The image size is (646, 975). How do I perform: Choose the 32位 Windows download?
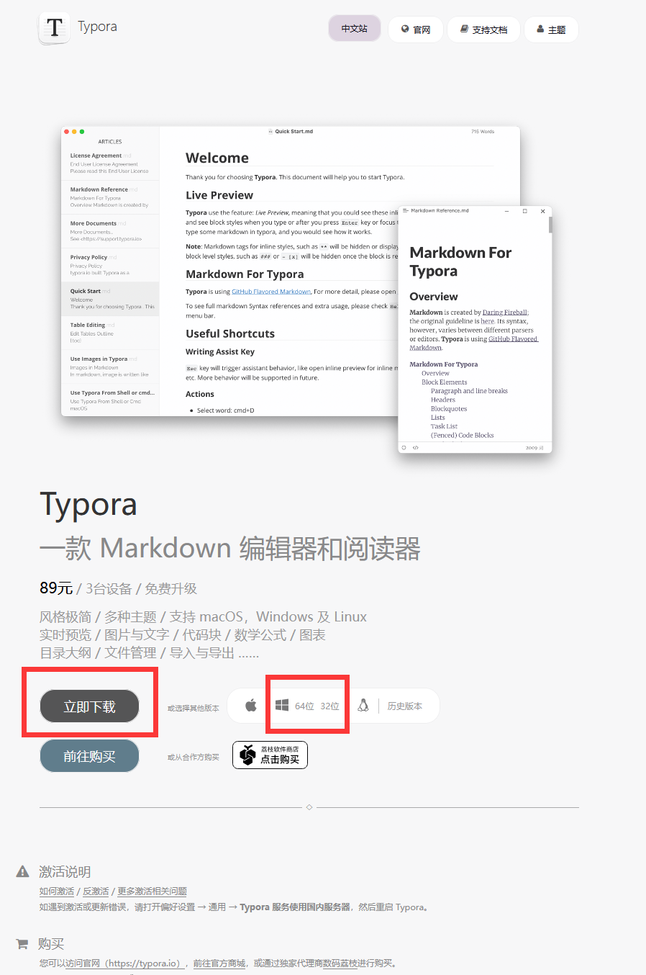[329, 706]
